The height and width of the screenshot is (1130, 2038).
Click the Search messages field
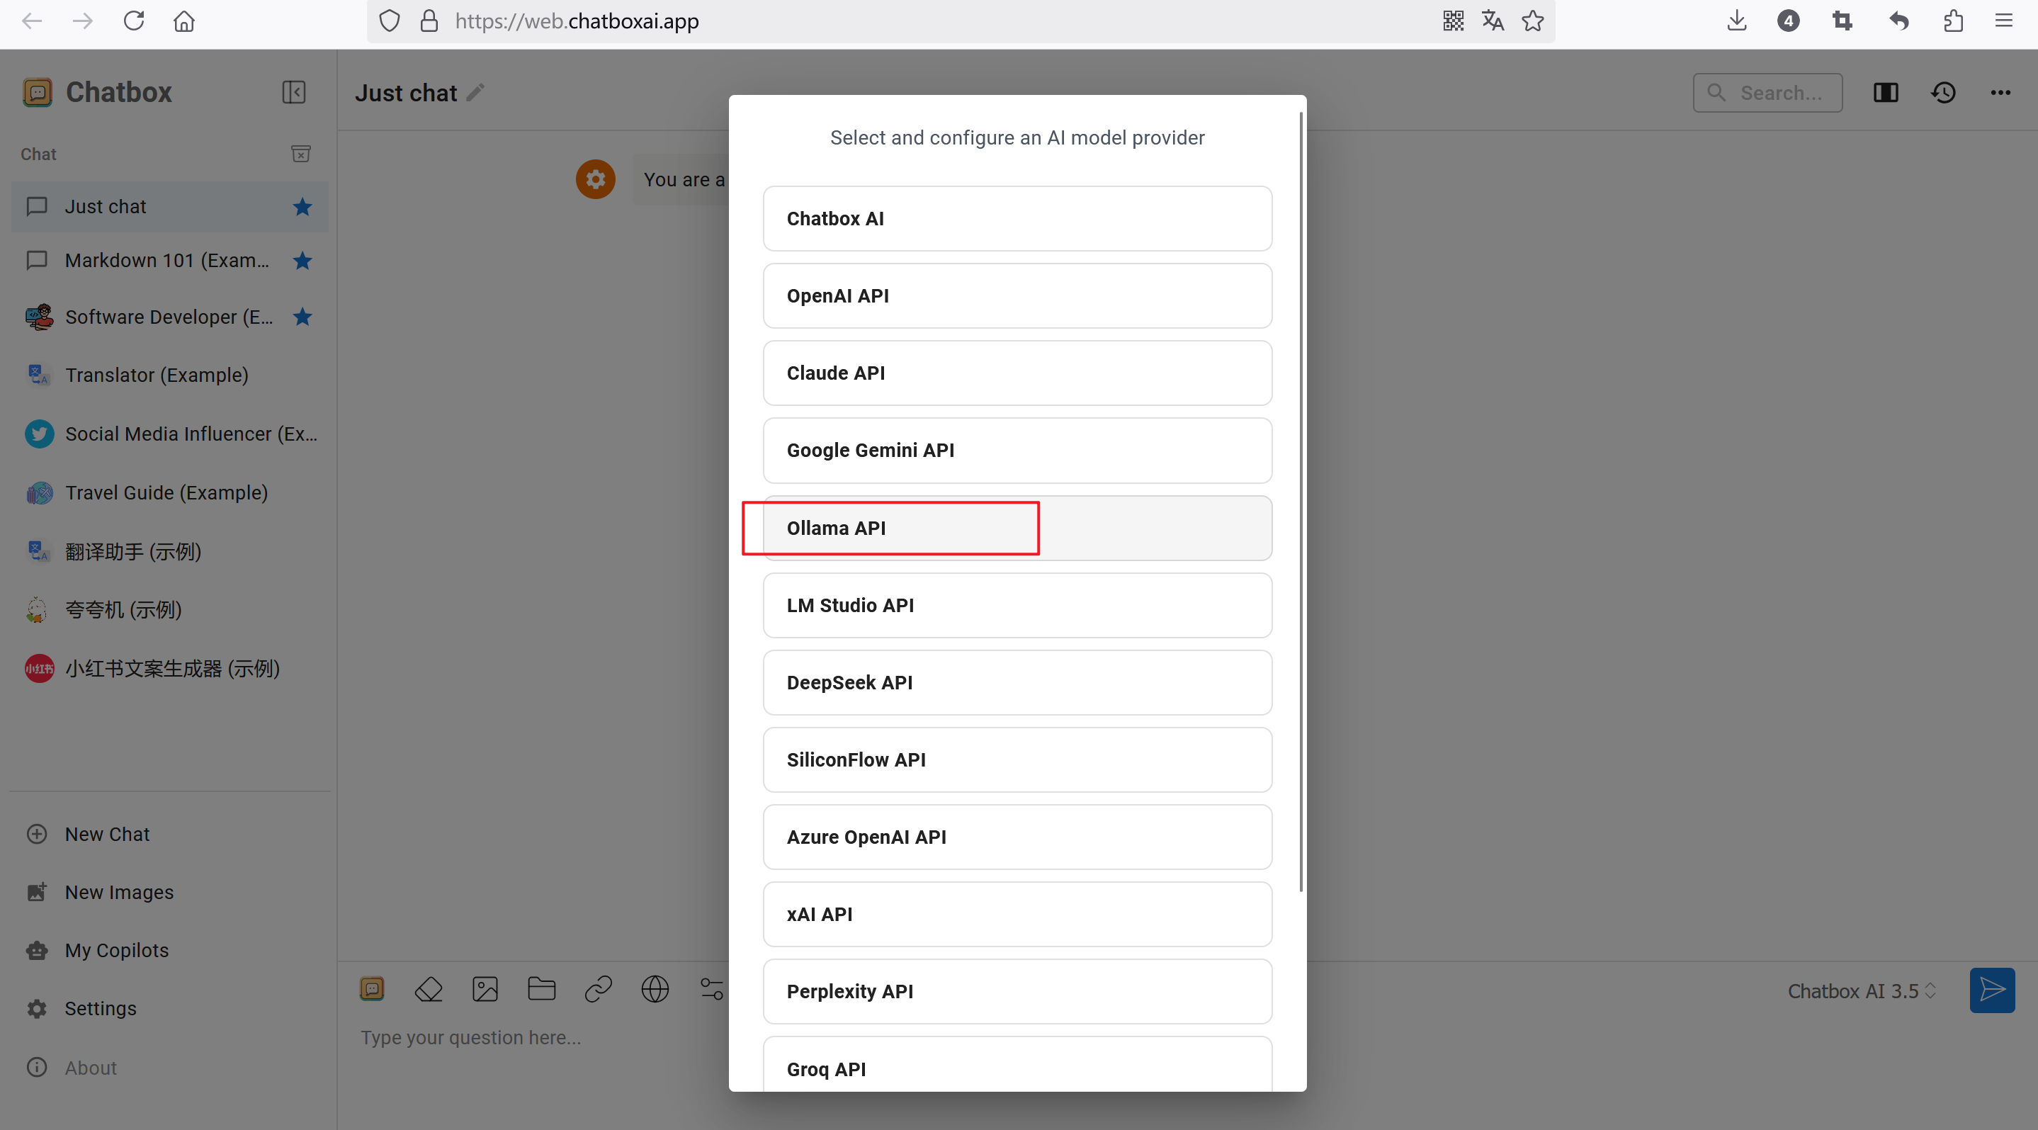tap(1779, 93)
